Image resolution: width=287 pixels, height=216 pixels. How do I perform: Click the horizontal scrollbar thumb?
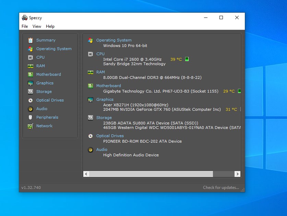151,174
